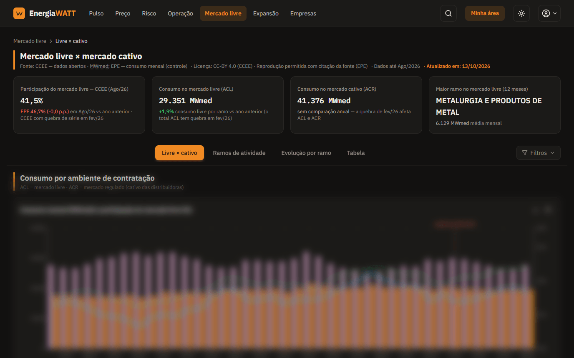Select the Mercado livre navigation item
The image size is (574, 358).
(223, 13)
